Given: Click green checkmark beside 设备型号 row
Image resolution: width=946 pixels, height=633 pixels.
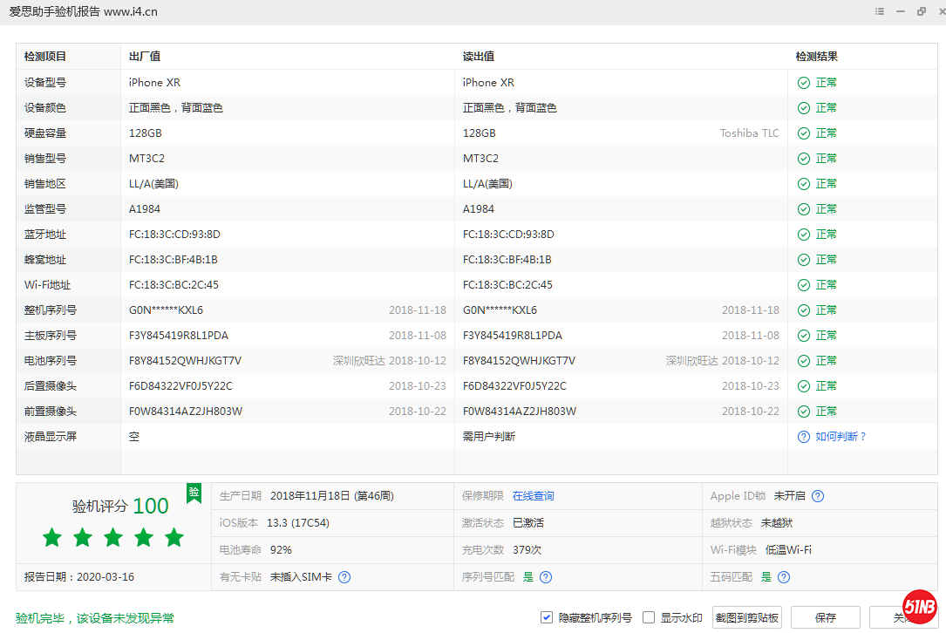Looking at the screenshot, I should (x=803, y=82).
